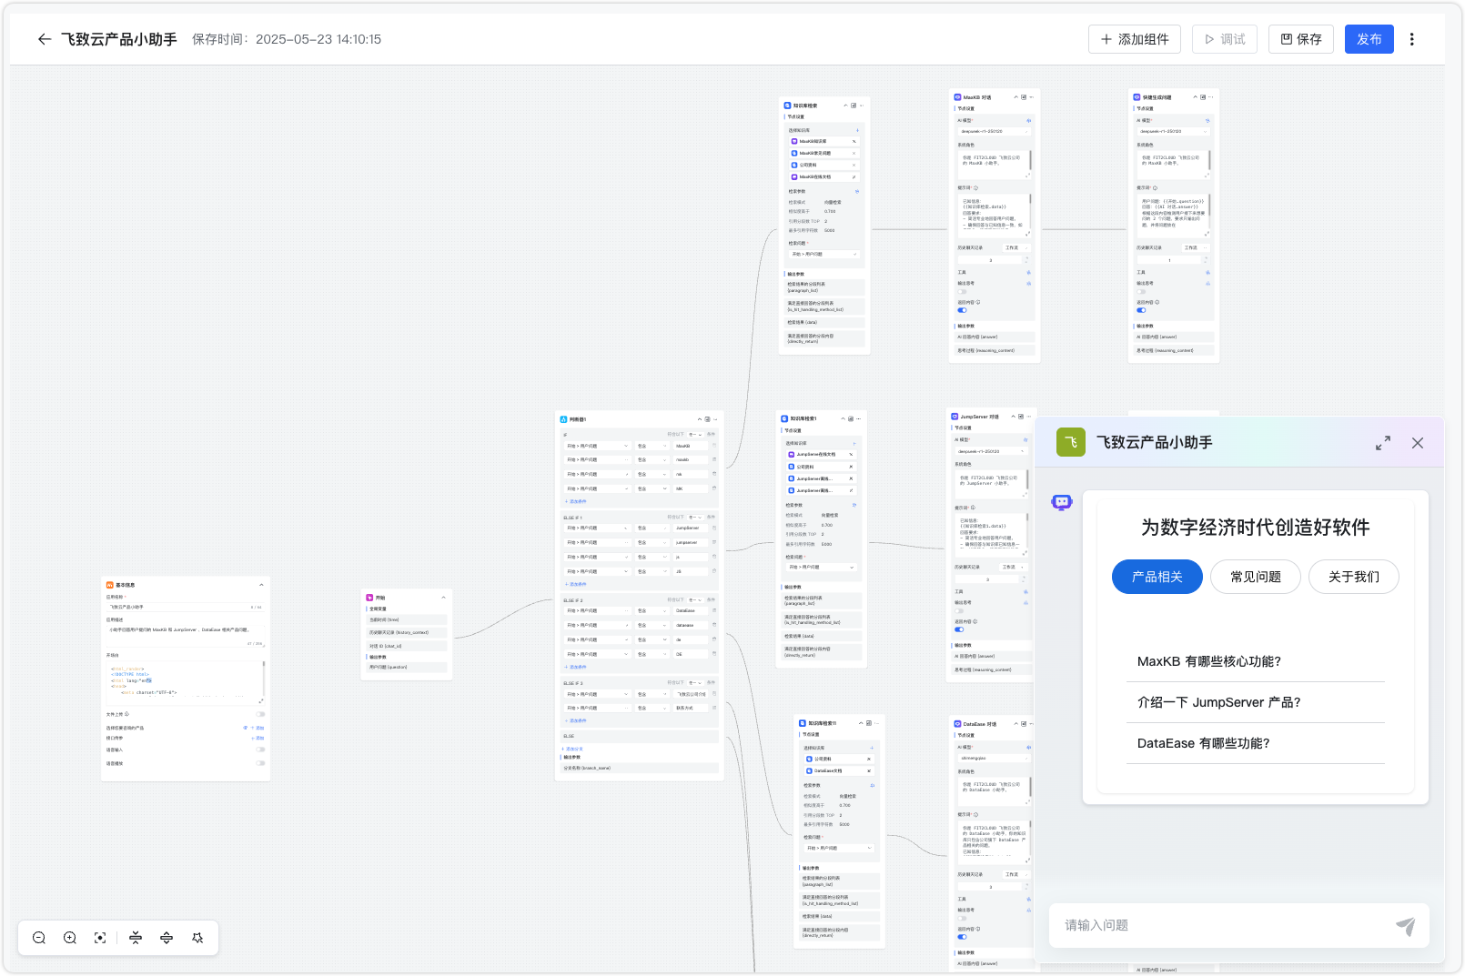Click 添加条件 under IF in 判断器1
Screen dimensions: 1465x976
[x=576, y=501]
